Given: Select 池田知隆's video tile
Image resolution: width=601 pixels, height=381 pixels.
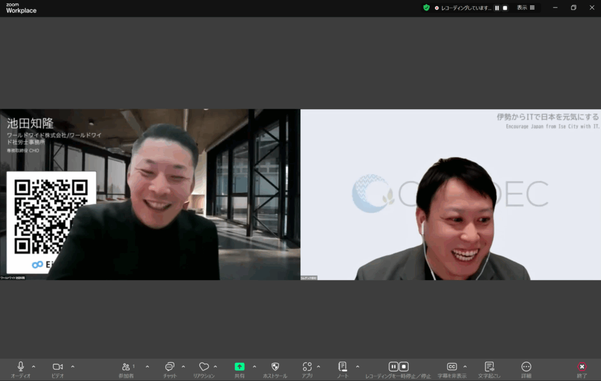Looking at the screenshot, I should [150, 194].
